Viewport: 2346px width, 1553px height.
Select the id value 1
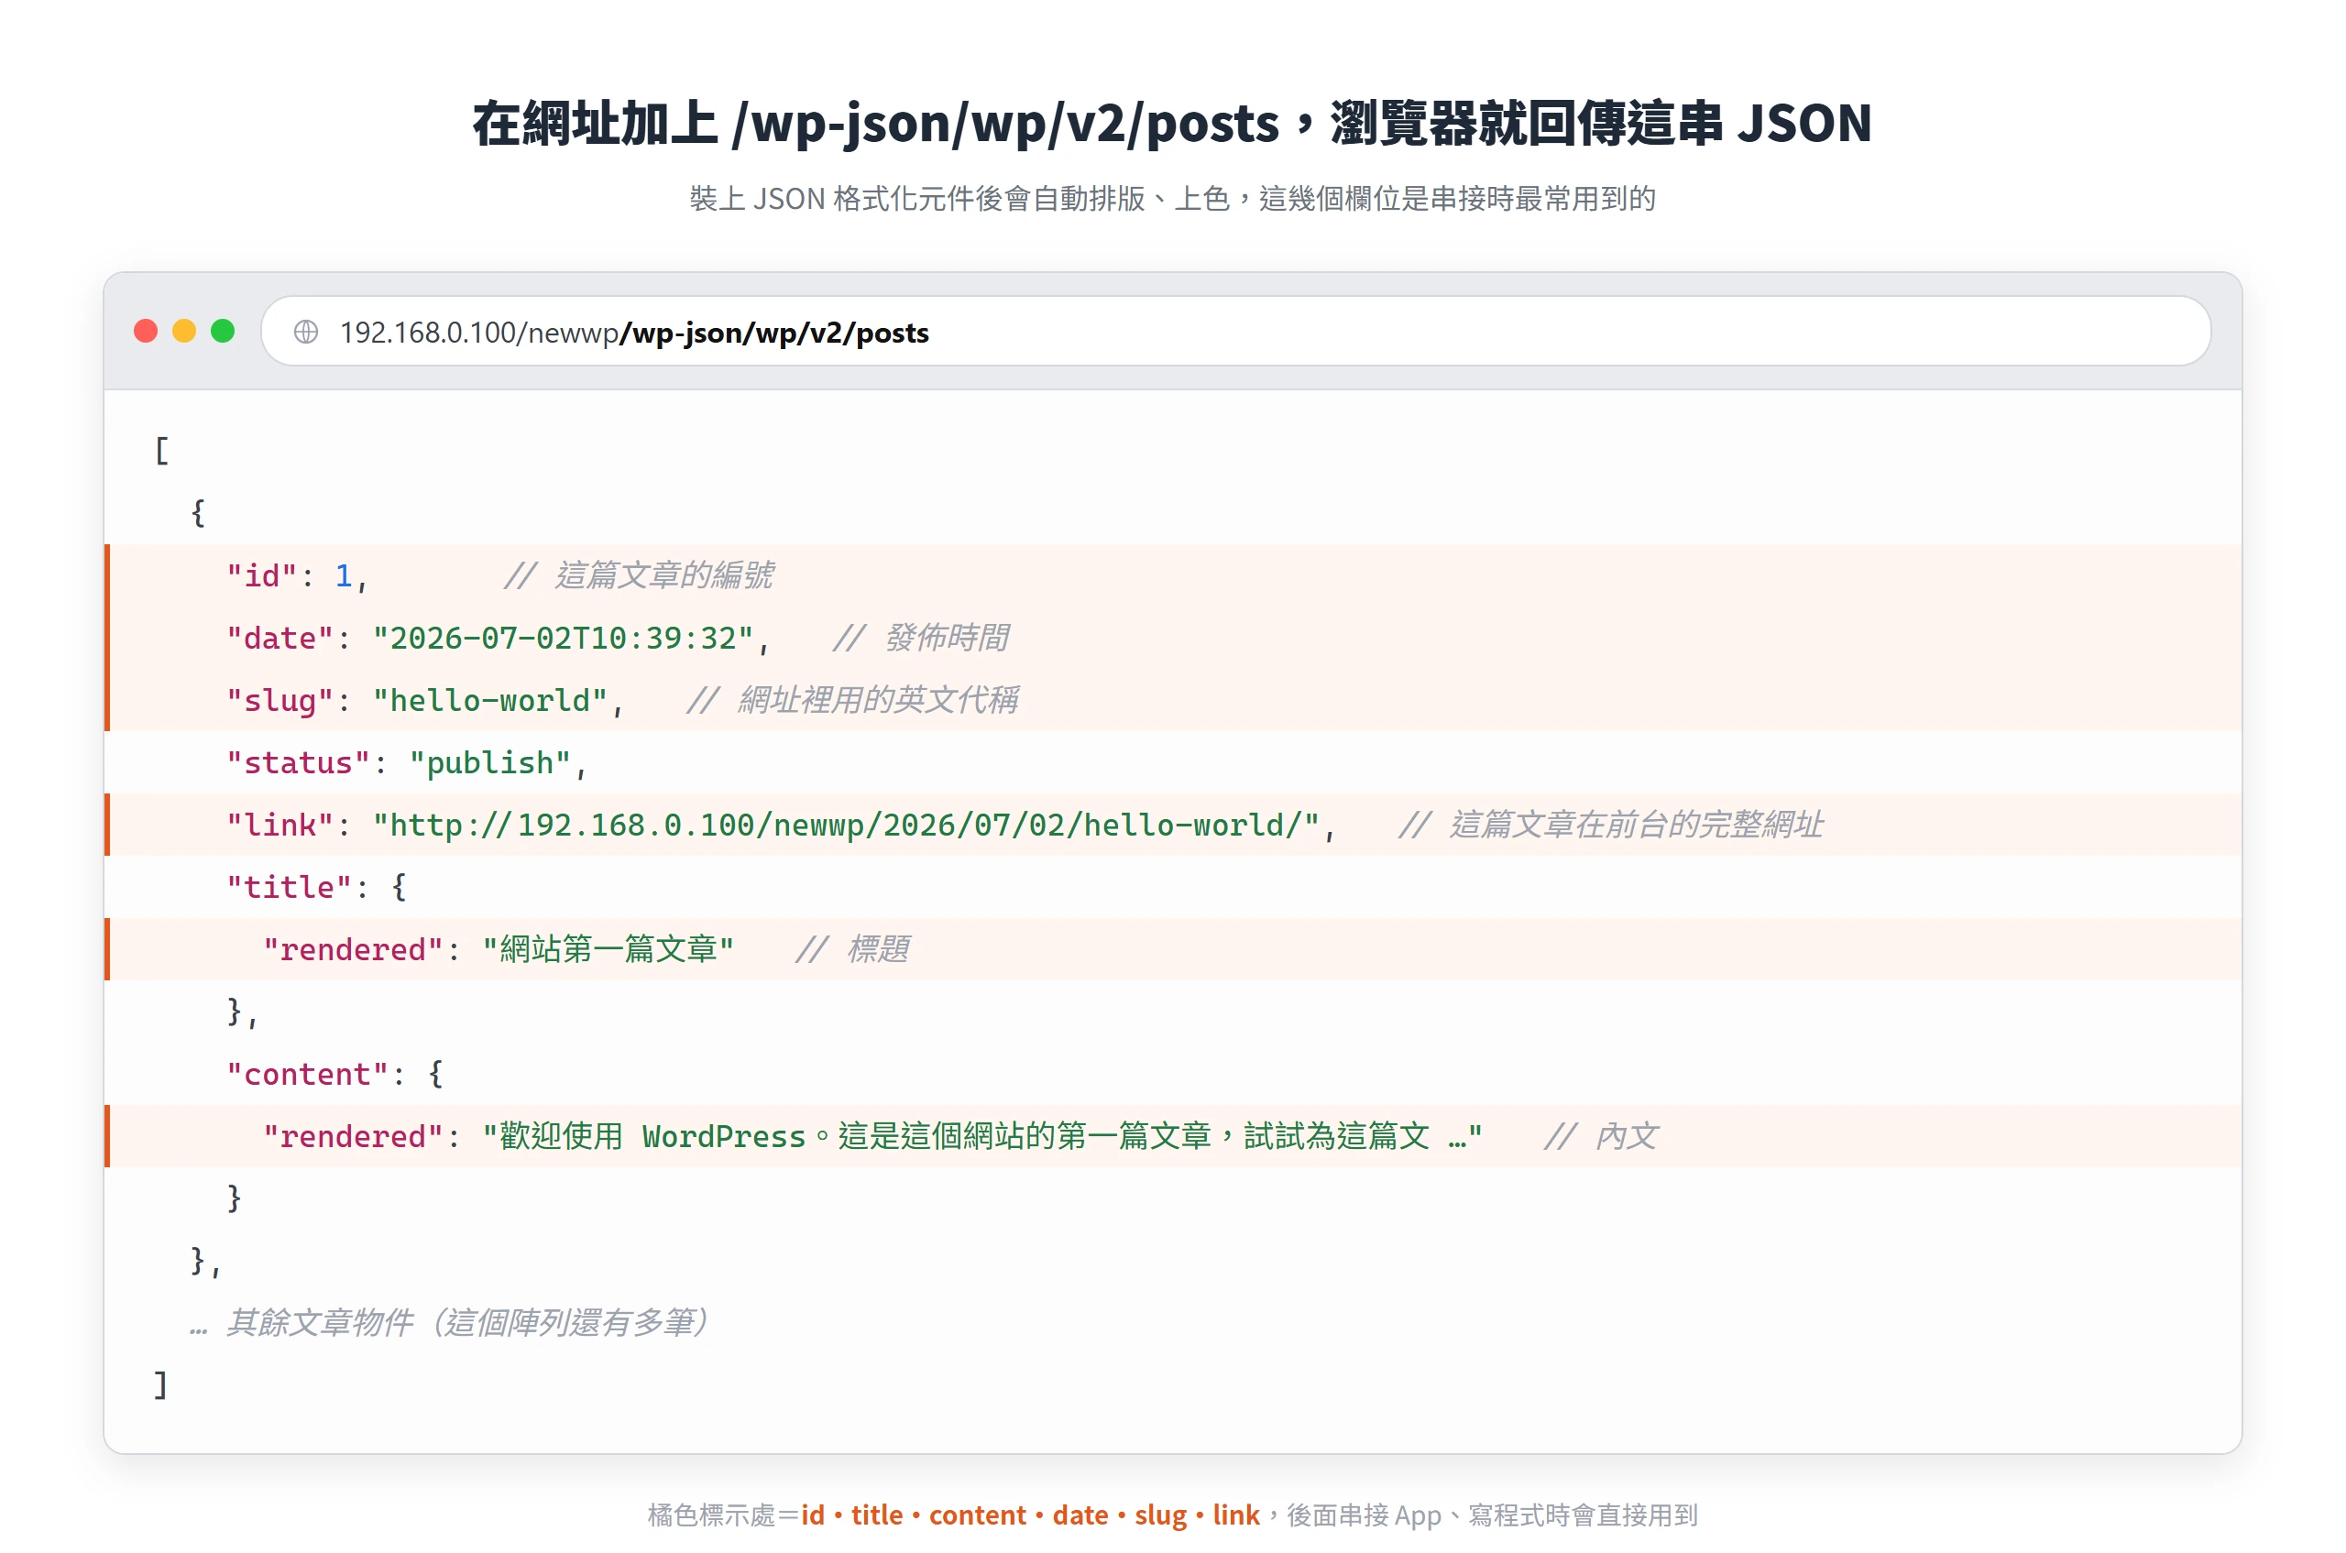coord(344,575)
